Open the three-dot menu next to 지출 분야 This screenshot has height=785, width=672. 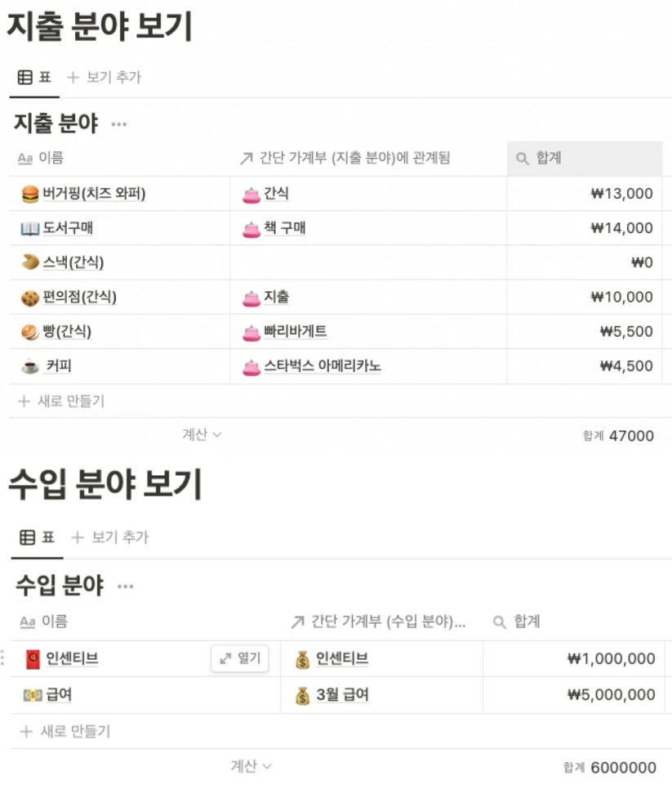coord(119,124)
